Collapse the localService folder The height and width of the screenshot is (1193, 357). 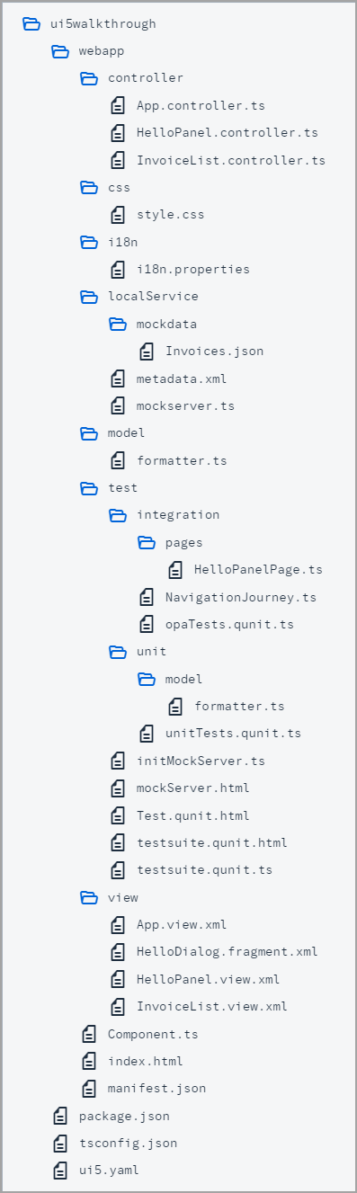[89, 296]
